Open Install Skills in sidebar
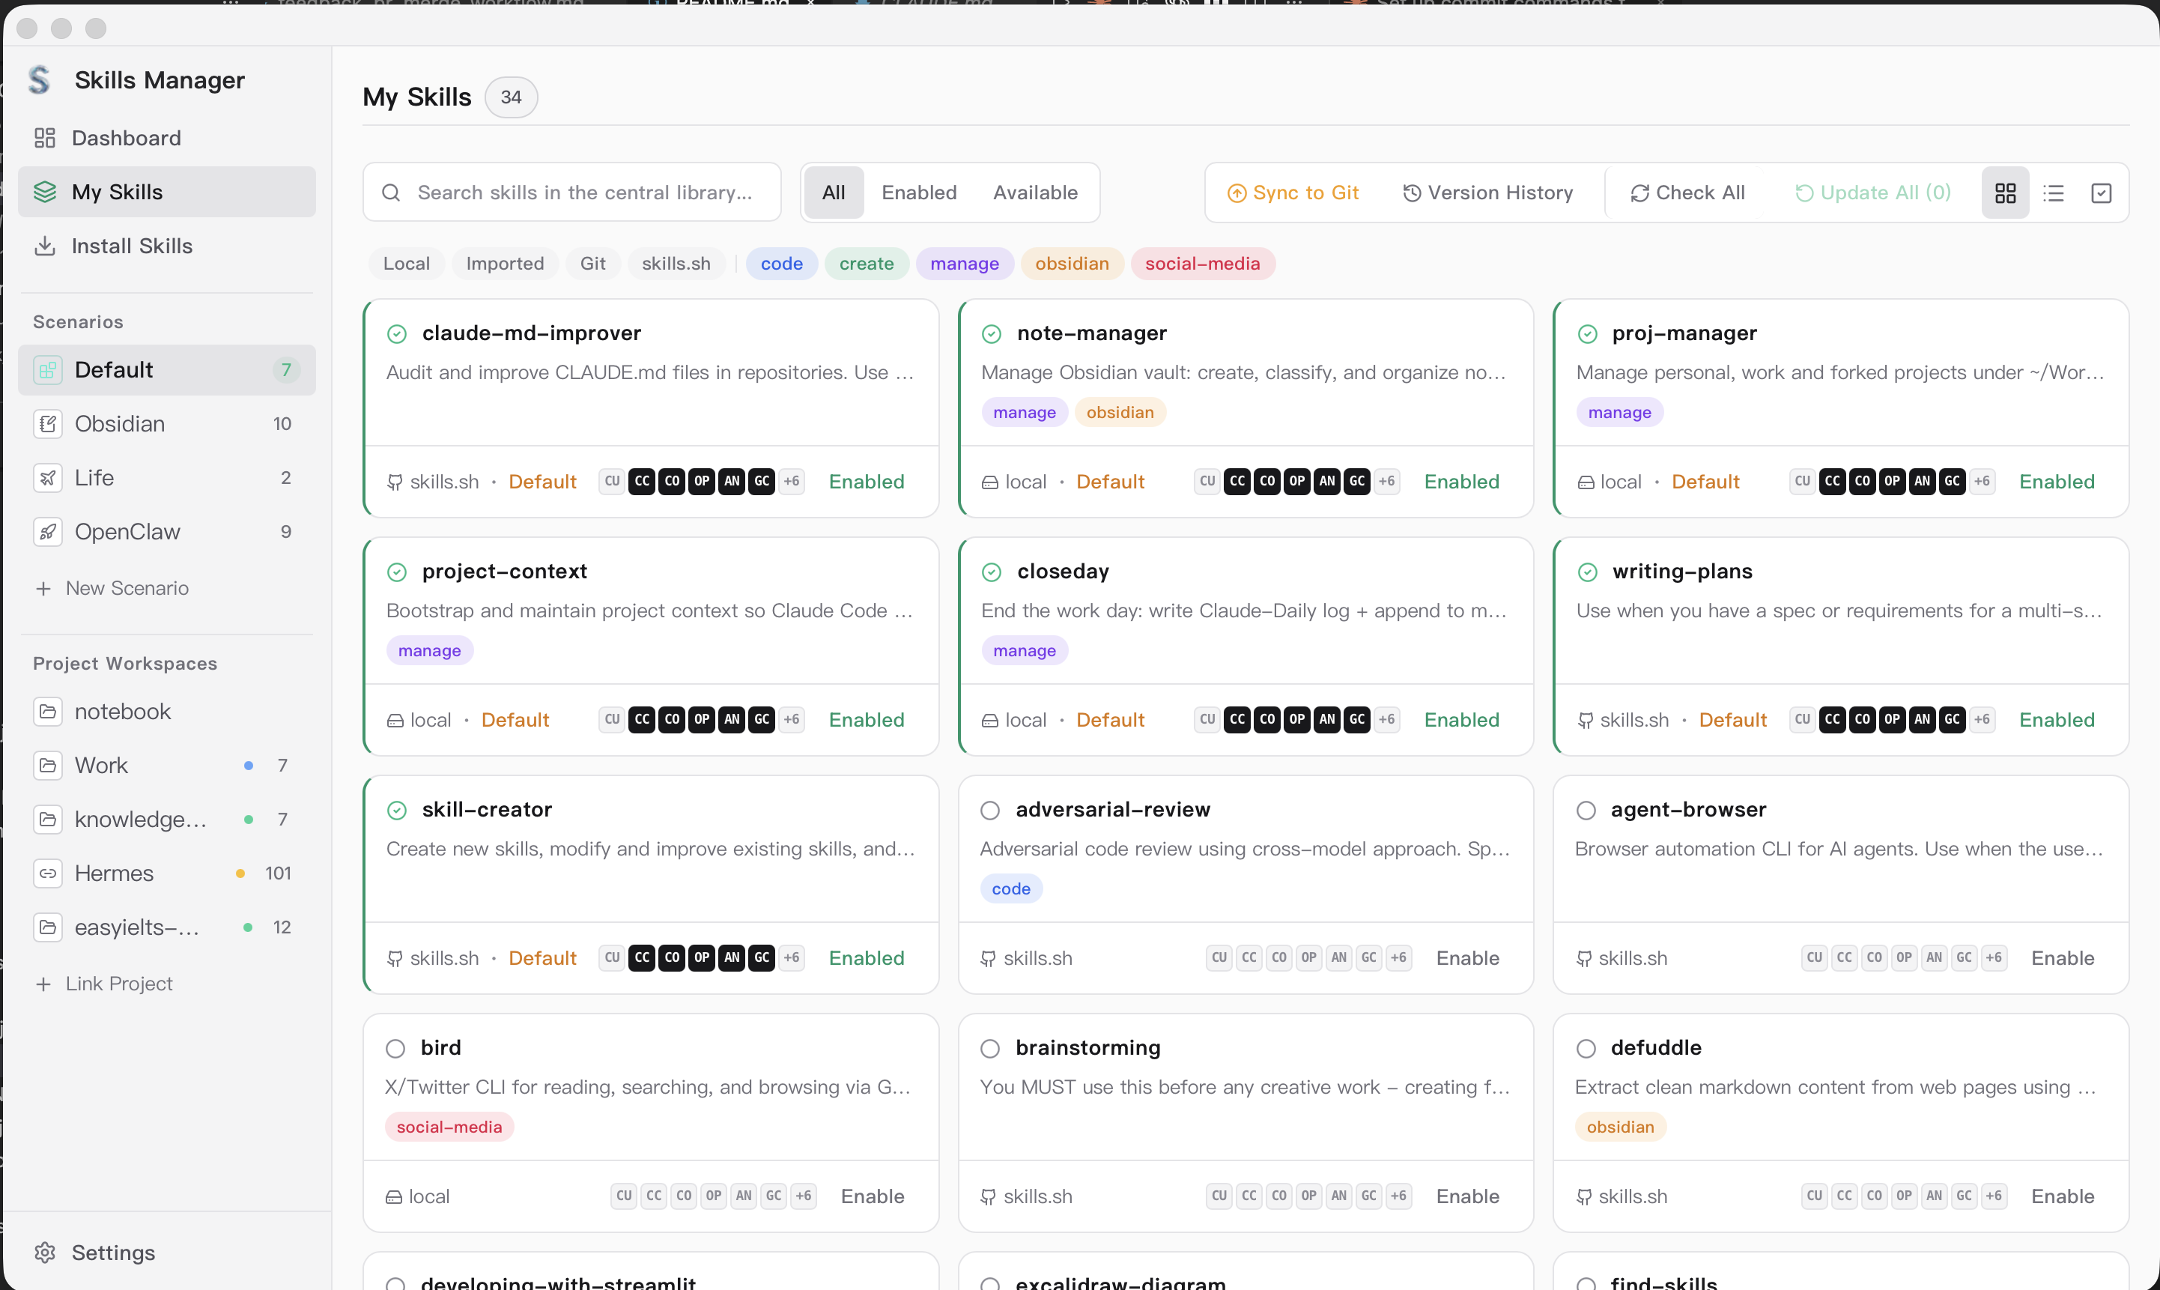Viewport: 2160px width, 1290px height. coord(131,246)
